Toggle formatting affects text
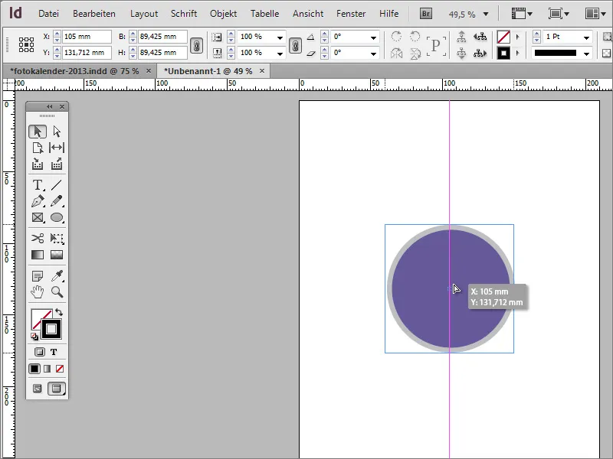This screenshot has width=613, height=459. (x=54, y=352)
